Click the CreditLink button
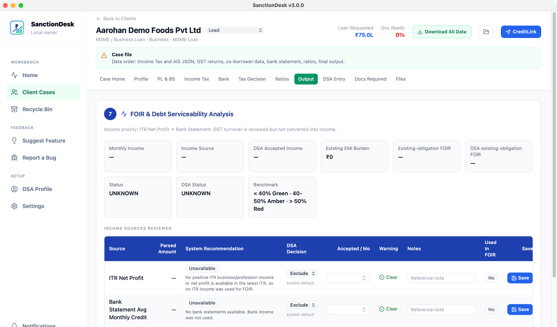Viewport: 557px width, 327px height. 521,32
